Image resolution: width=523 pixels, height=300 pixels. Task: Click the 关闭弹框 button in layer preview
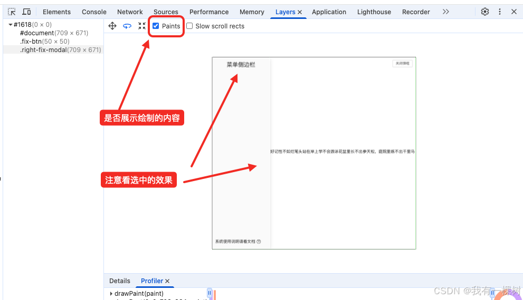pos(402,64)
